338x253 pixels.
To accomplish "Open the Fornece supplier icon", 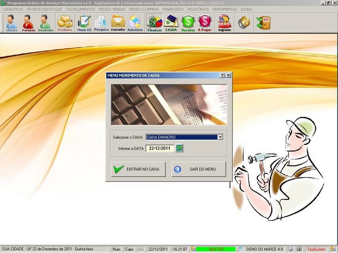I will click(28, 23).
